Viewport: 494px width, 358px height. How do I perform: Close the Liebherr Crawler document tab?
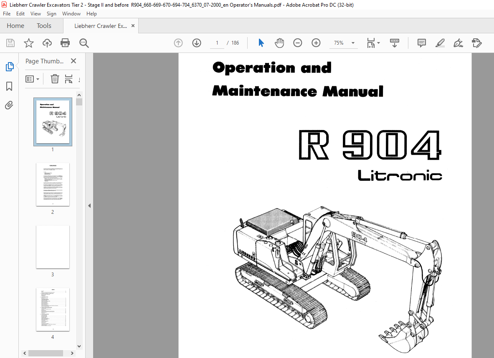click(x=133, y=26)
